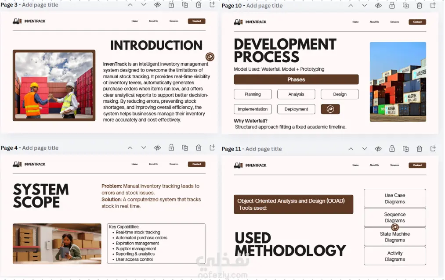Move Page 4 down with chevron
The image size is (445, 280).
pyautogui.click(x=144, y=147)
